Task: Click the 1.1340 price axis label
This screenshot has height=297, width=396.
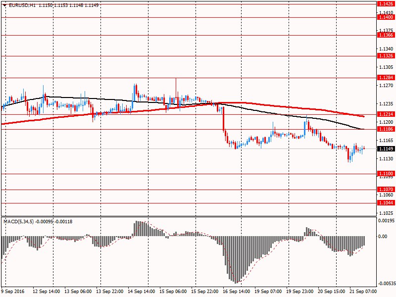Action: (386, 49)
